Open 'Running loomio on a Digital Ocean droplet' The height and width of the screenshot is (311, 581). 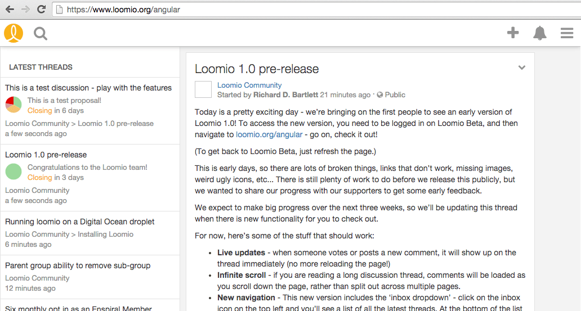80,222
